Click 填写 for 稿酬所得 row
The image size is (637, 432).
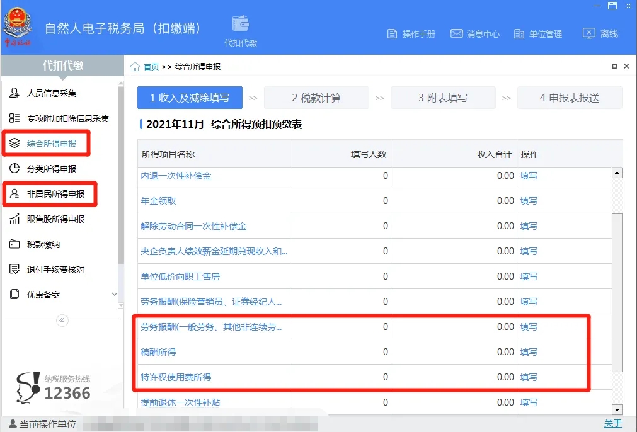point(529,352)
